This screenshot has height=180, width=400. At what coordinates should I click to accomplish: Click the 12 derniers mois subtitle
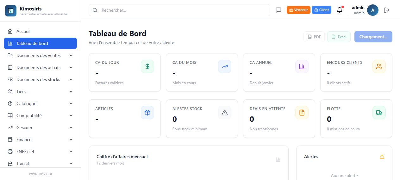110,163
